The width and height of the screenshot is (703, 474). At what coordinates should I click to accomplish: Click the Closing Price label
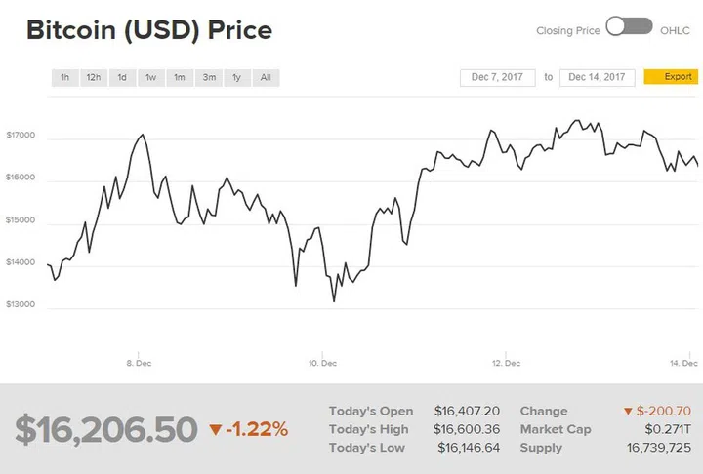(x=567, y=30)
